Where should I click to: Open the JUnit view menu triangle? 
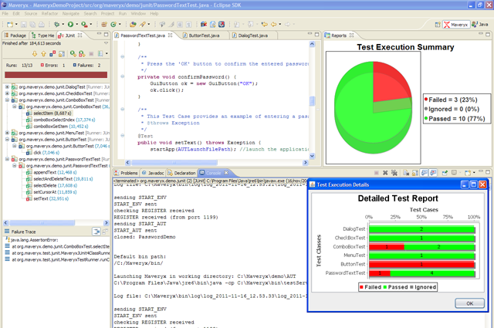pyautogui.click(x=107, y=43)
